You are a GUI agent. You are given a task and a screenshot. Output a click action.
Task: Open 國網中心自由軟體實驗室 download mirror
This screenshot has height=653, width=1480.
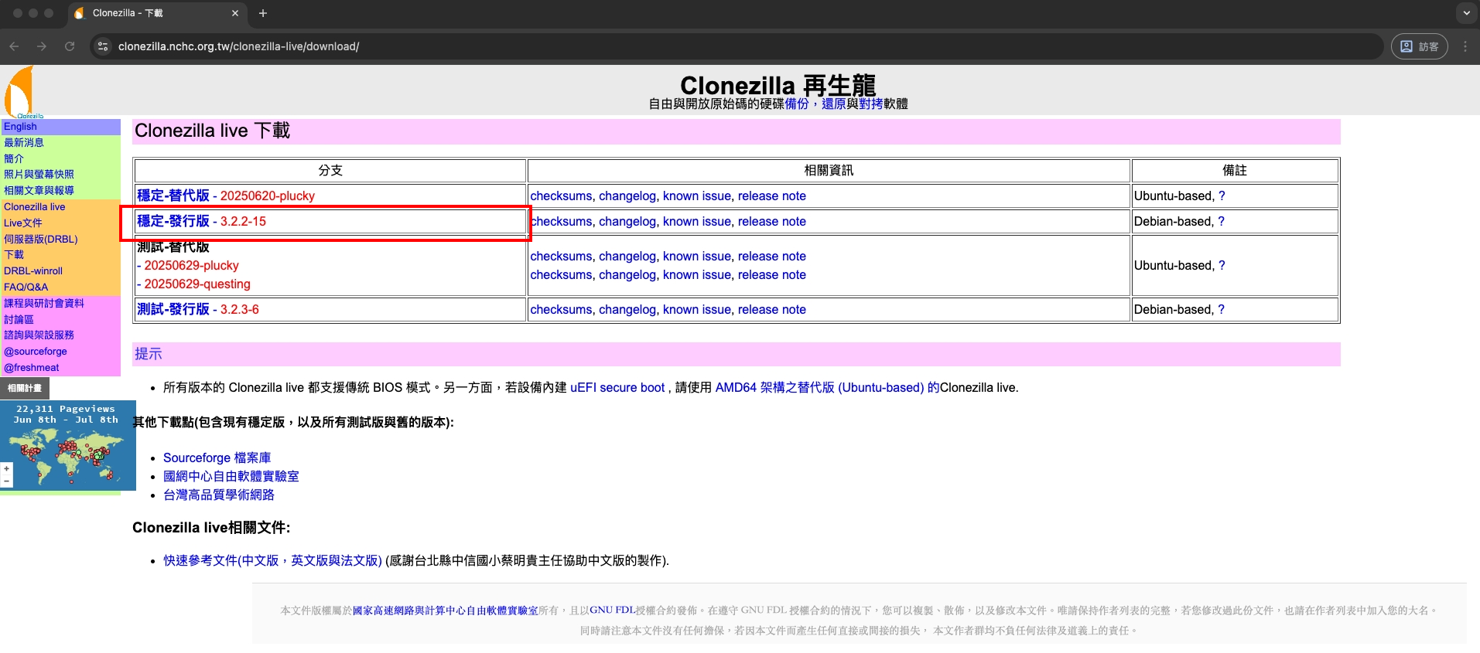tap(231, 477)
